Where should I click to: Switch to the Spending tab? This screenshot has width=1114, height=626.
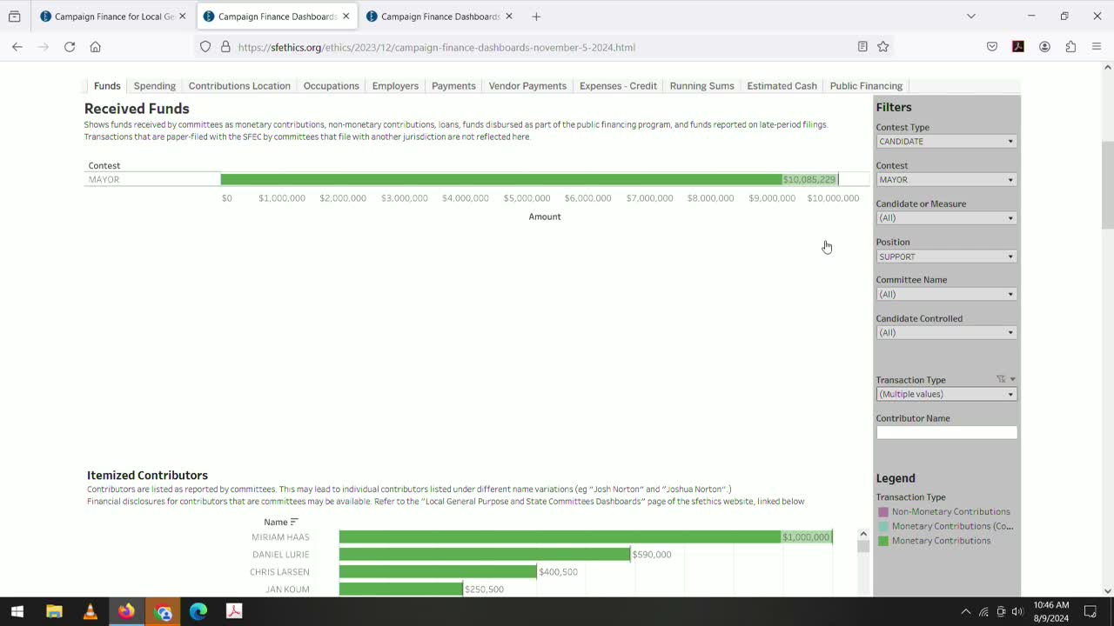pyautogui.click(x=154, y=86)
